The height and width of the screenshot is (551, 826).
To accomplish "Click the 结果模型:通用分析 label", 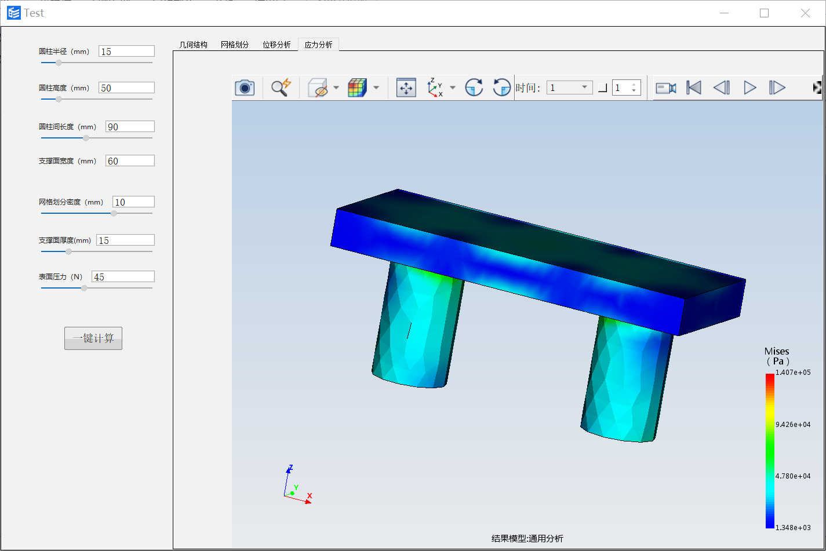I will [527, 539].
